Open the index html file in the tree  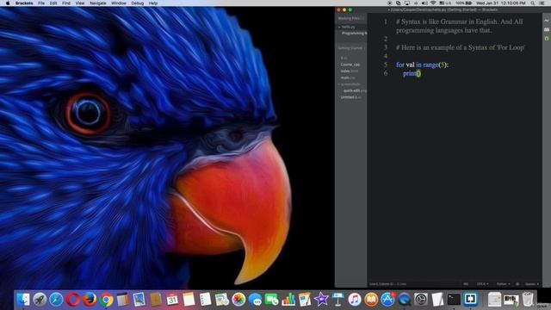coord(350,71)
